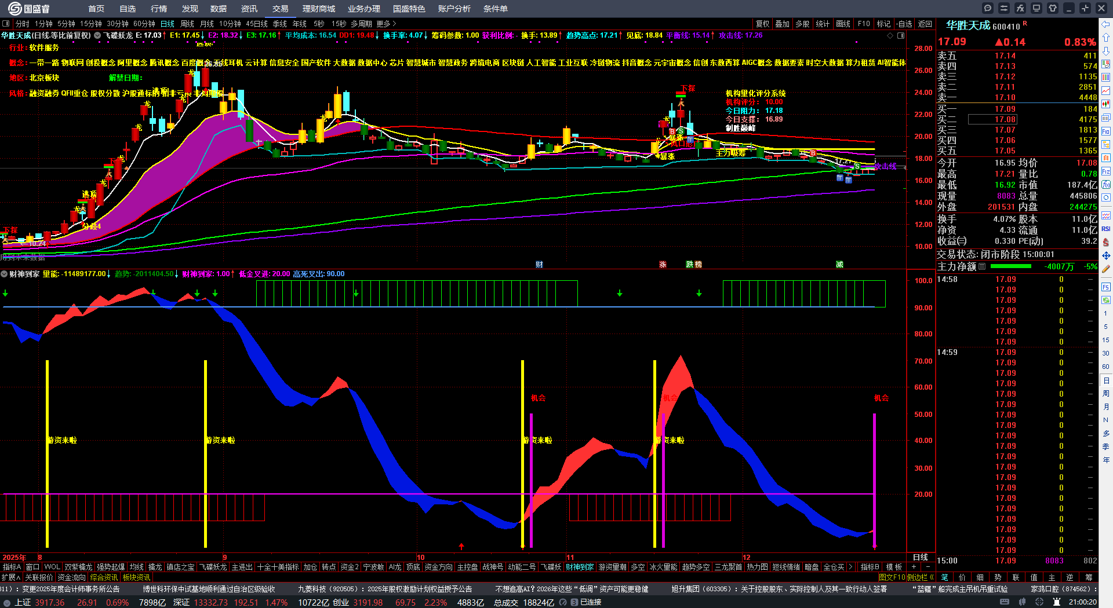Expand more indicator tabs arrow after 全仓买
This screenshot has height=608, width=1113.
[850, 567]
